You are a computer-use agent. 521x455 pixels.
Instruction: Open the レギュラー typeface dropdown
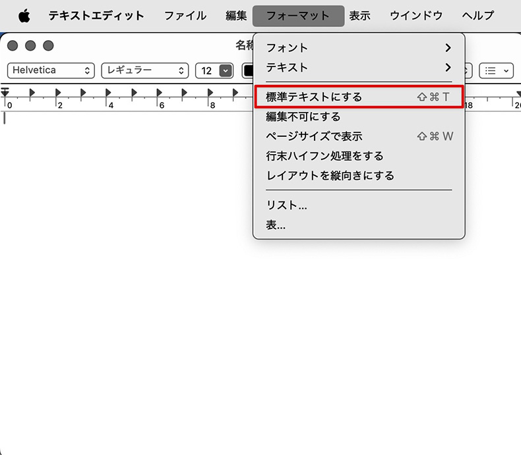coord(145,70)
